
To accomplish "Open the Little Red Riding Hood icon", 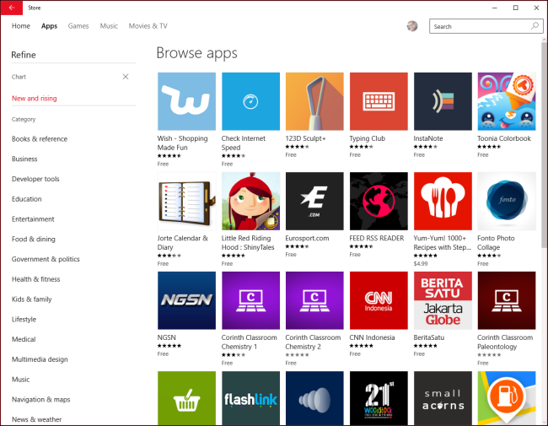I will [250, 201].
